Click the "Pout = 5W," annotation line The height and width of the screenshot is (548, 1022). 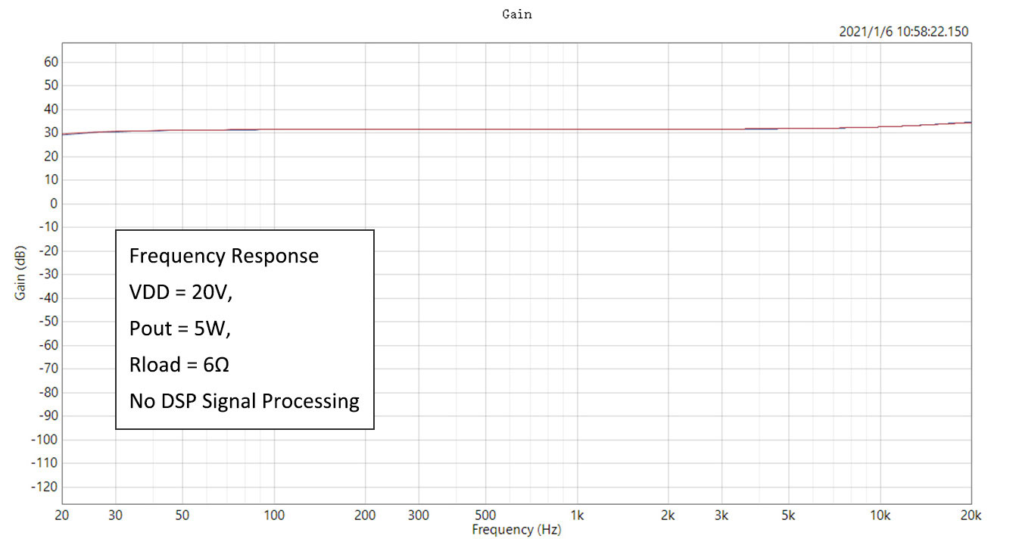[180, 328]
